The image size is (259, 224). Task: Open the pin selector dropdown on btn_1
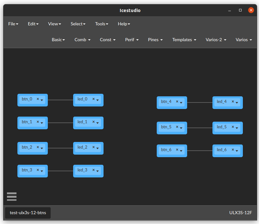point(42,123)
